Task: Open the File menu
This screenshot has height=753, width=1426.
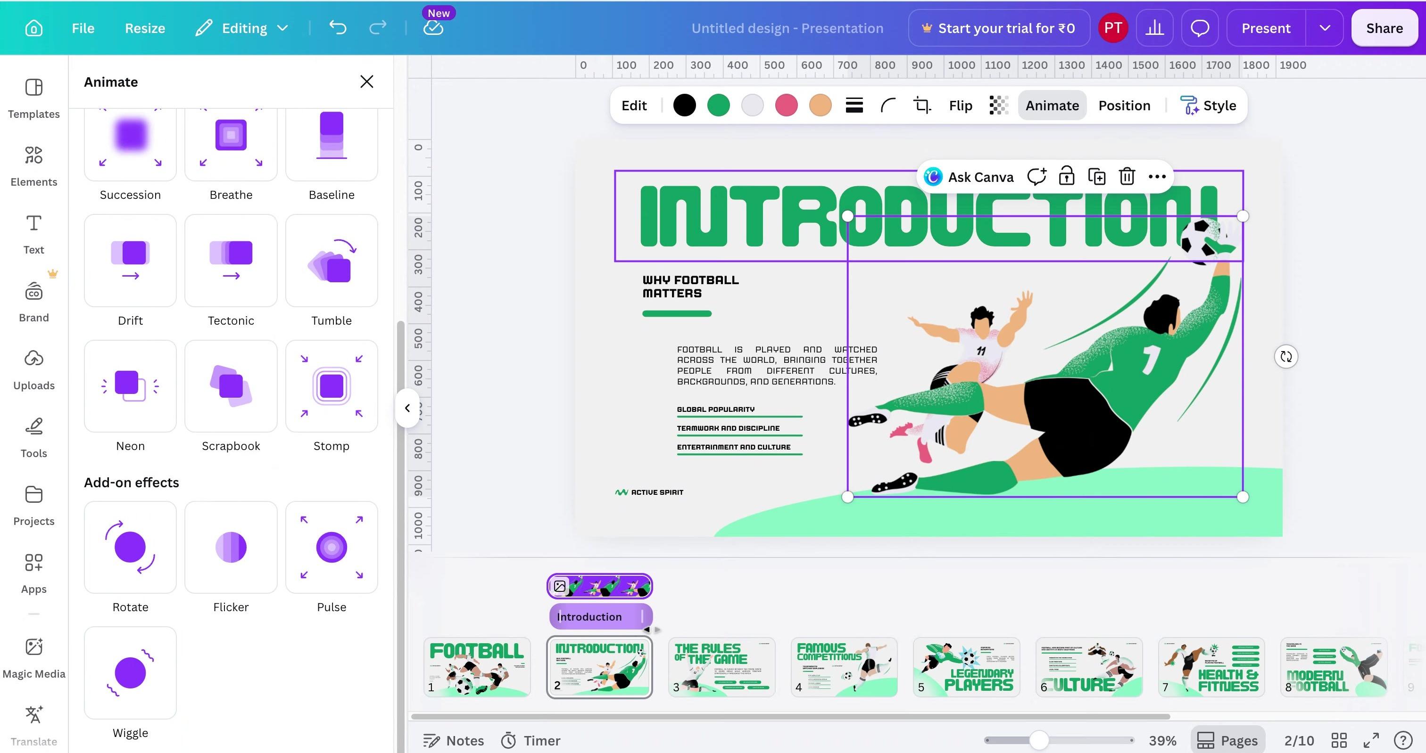Action: (x=83, y=28)
